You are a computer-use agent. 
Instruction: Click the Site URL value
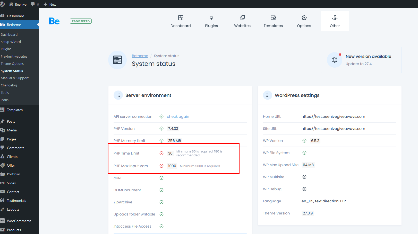pos(333,129)
